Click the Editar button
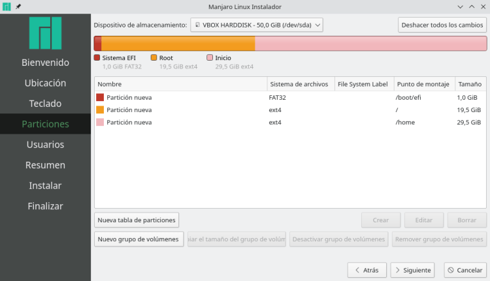 pyautogui.click(x=424, y=220)
